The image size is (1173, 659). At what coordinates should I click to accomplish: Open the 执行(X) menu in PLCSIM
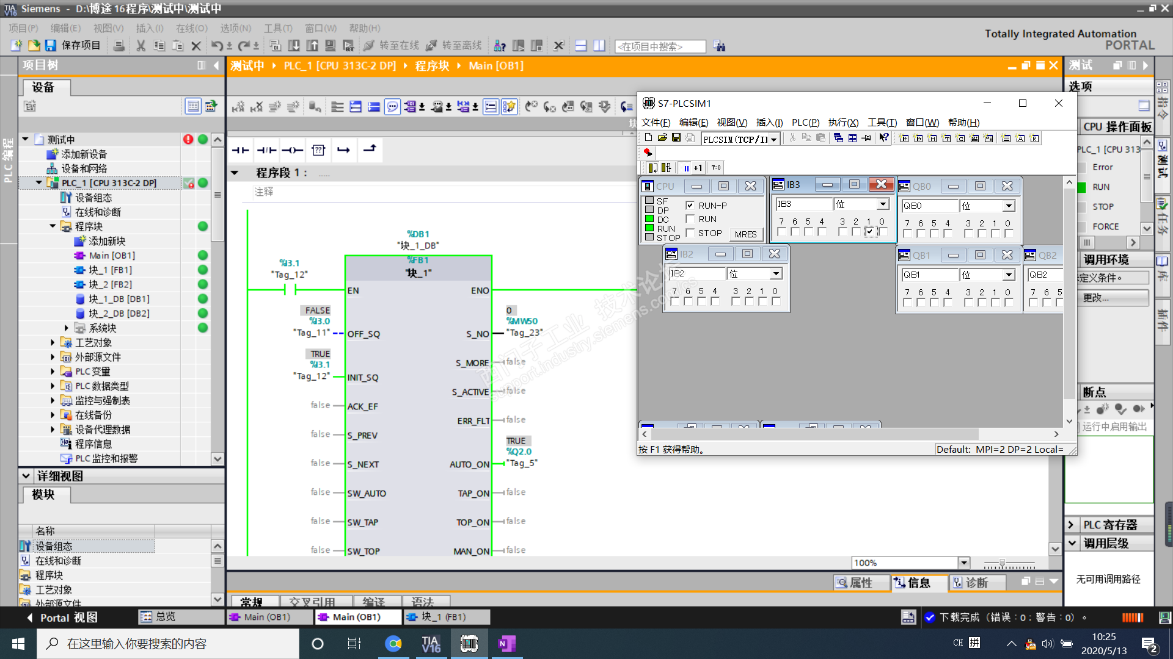tap(843, 123)
